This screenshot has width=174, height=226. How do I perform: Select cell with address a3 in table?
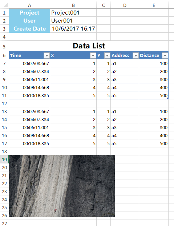tap(125, 79)
